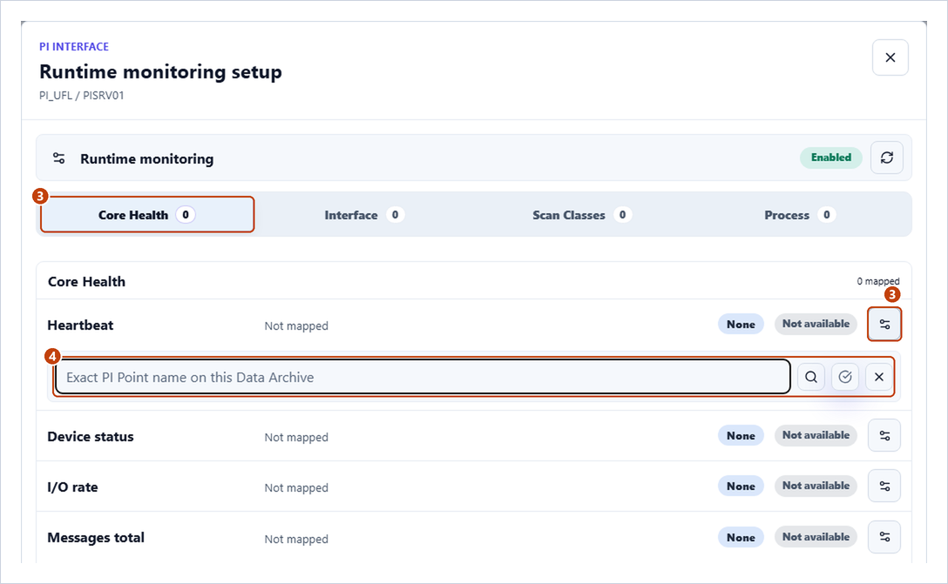Screen dimensions: 948x584
Task: Close the Runtime monitoring setup dialog
Action: point(890,57)
